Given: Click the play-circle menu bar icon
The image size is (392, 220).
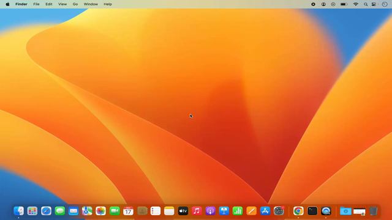Looking at the screenshot, I should [x=333, y=4].
